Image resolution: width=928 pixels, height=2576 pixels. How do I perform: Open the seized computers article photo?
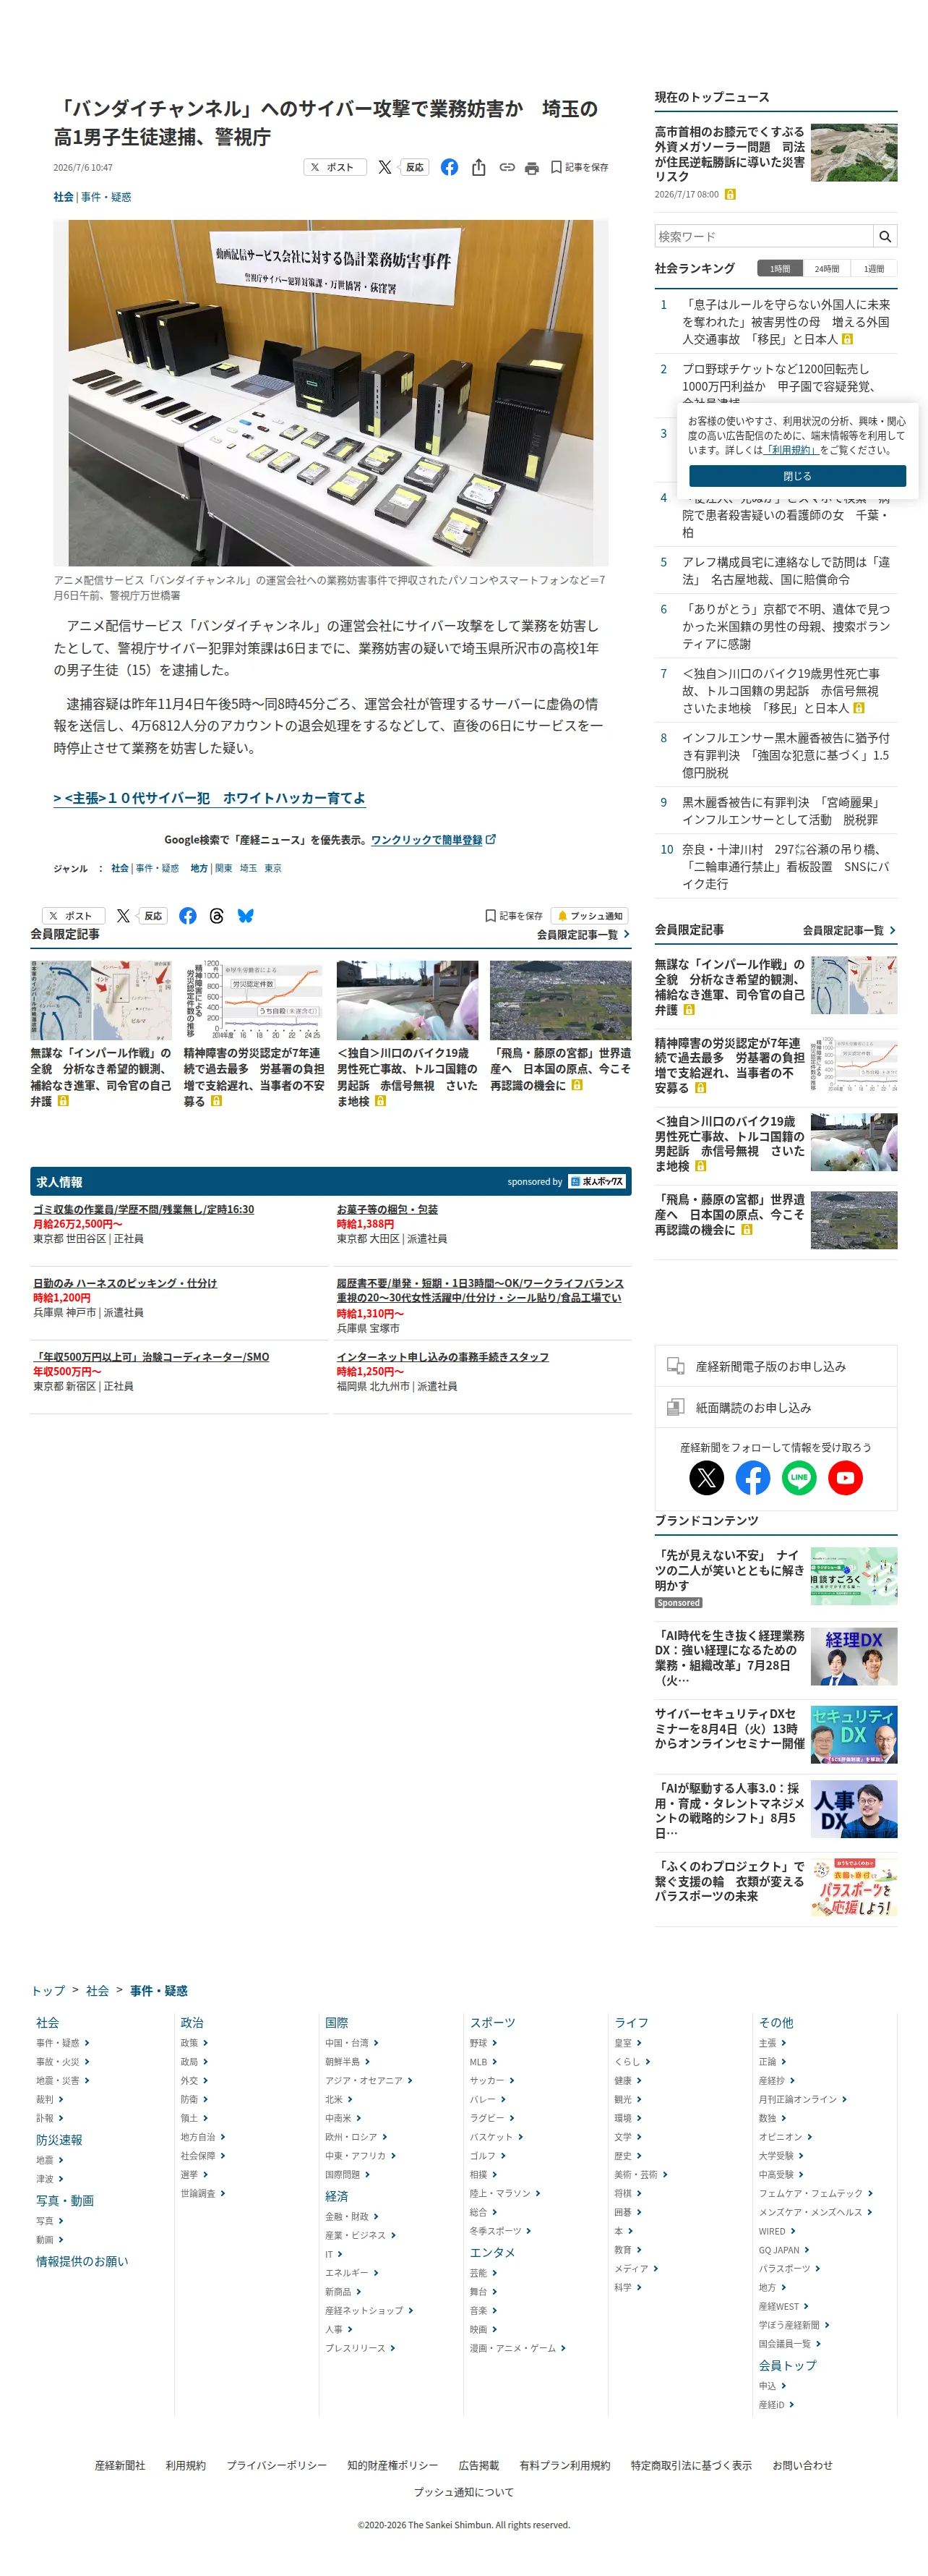[330, 393]
